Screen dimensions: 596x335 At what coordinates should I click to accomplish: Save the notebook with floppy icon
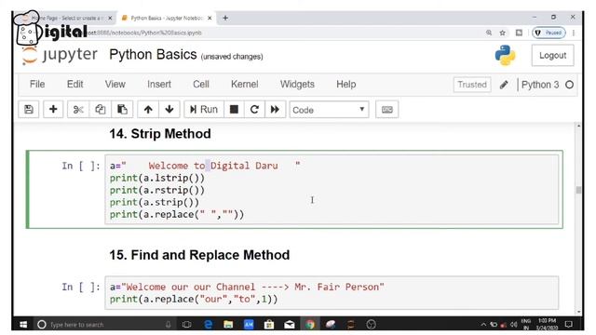(x=29, y=110)
